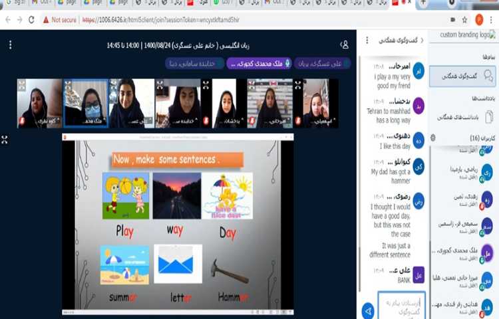Viewport: 499px width, 319px height.
Task: Select chat message 'BANK'
Action: coord(404,280)
